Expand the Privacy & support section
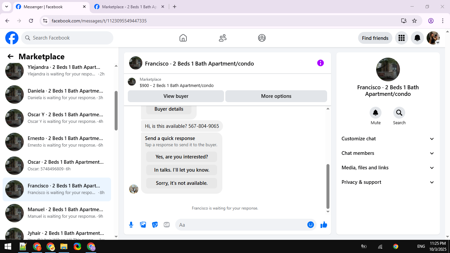Viewport: 450px width, 253px height. click(x=388, y=182)
